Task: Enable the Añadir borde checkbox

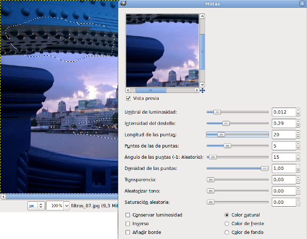Action: tap(128, 232)
